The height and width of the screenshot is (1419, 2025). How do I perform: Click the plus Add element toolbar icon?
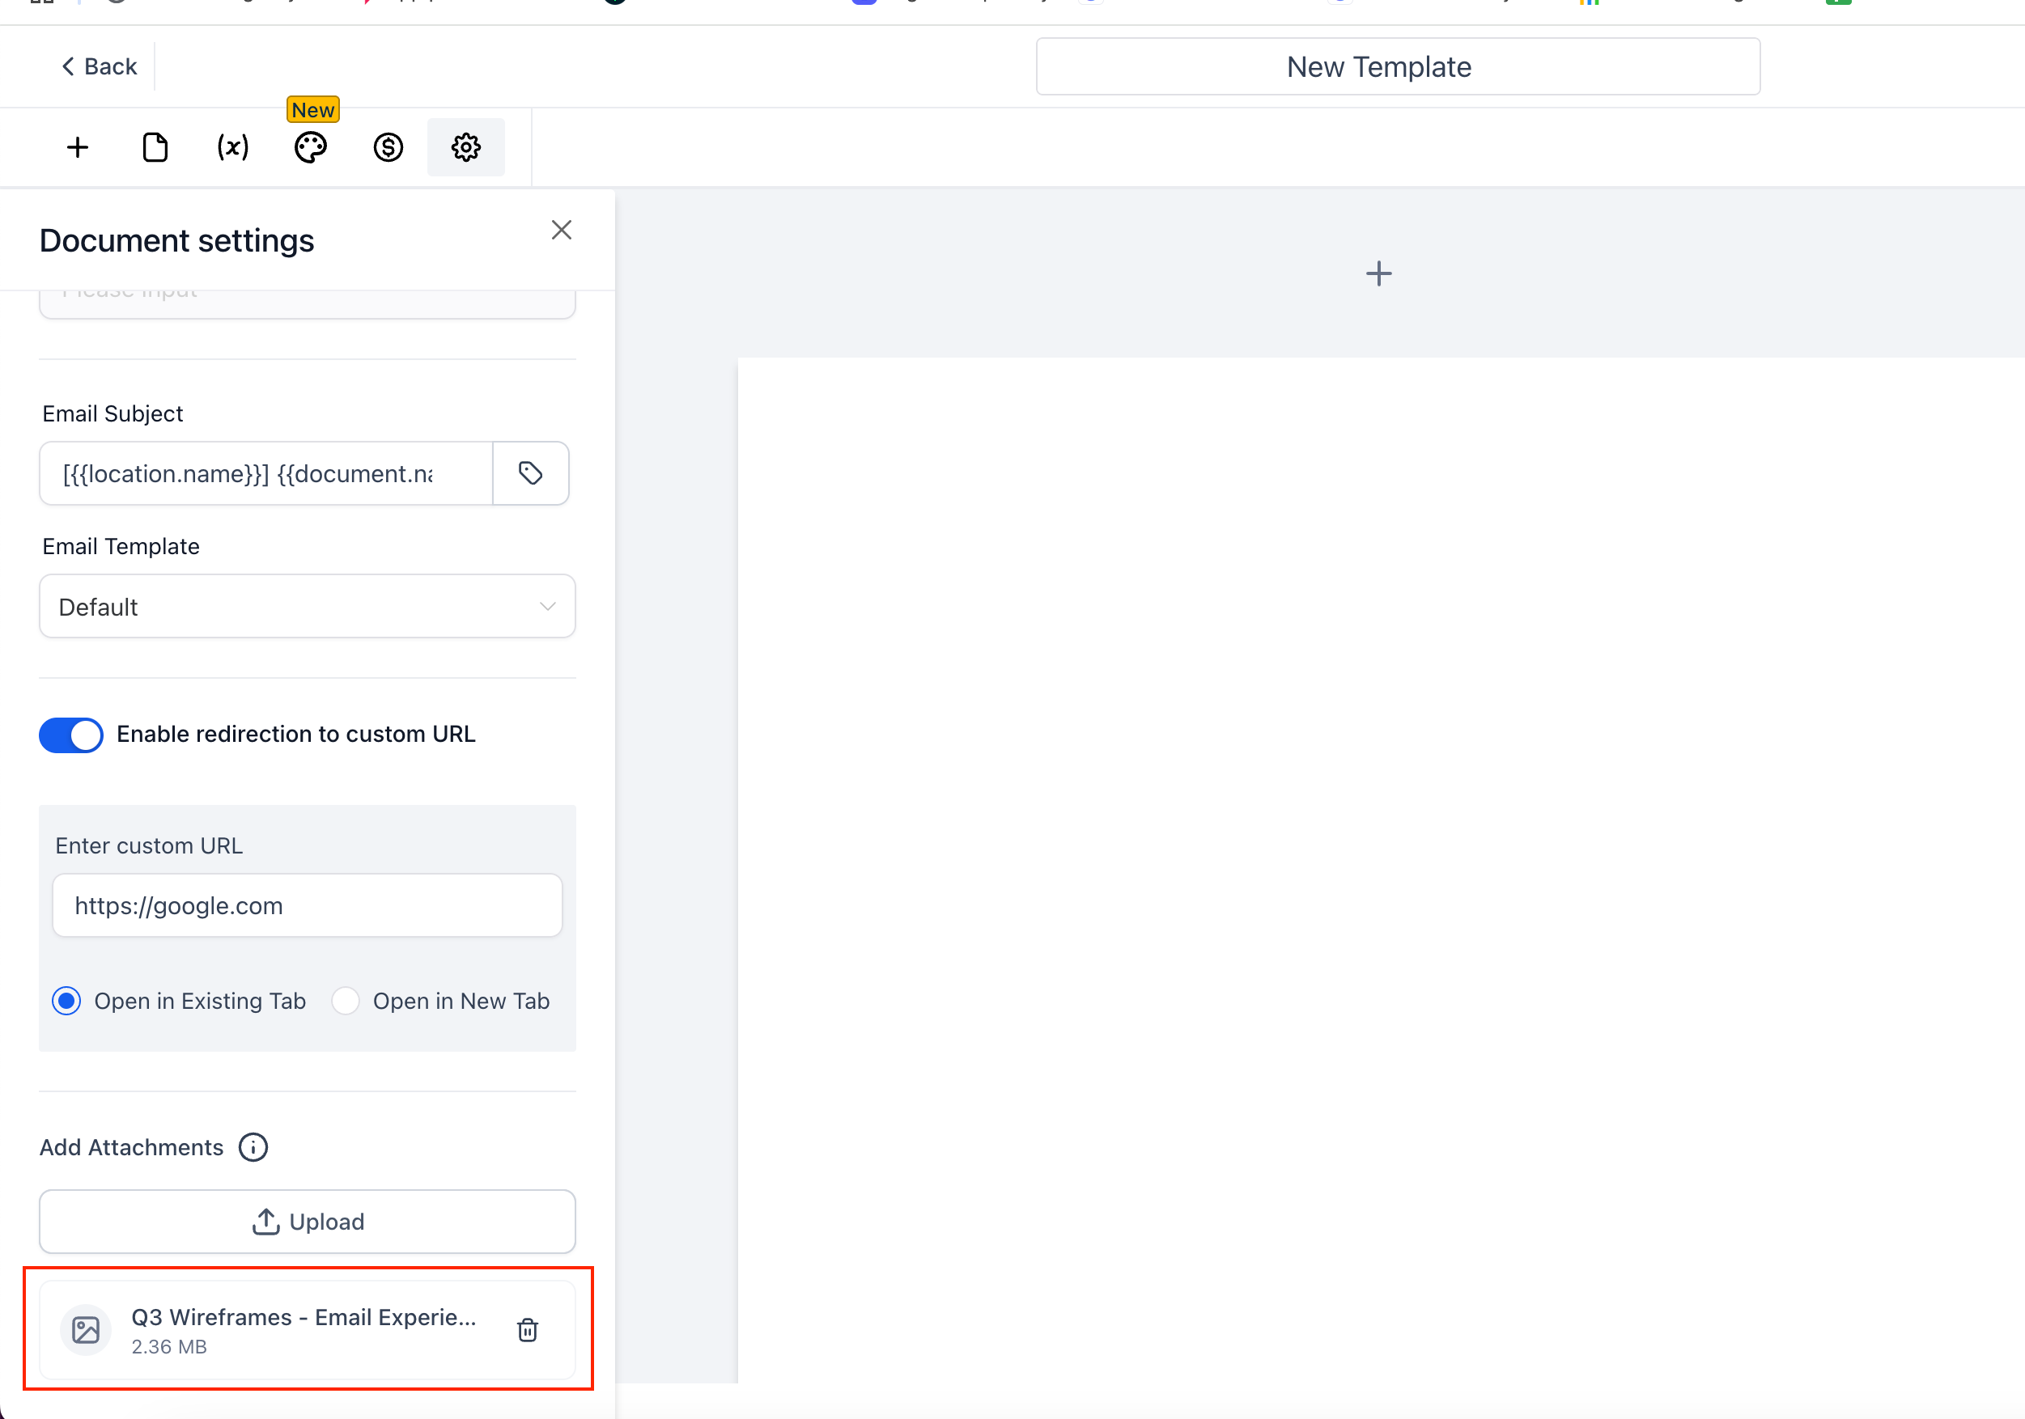[x=78, y=147]
